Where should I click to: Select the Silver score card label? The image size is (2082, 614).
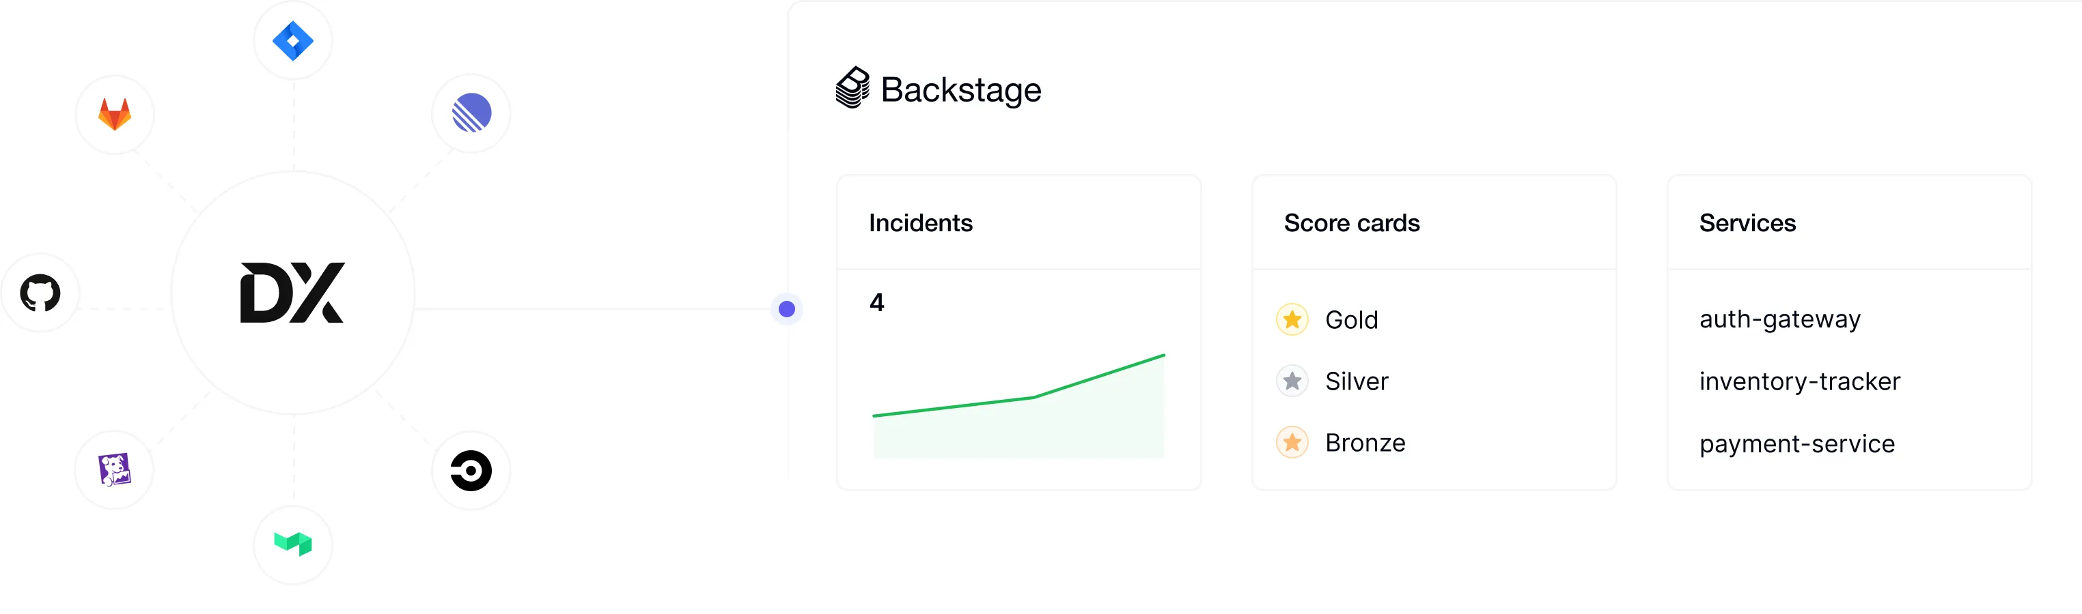[1356, 381]
